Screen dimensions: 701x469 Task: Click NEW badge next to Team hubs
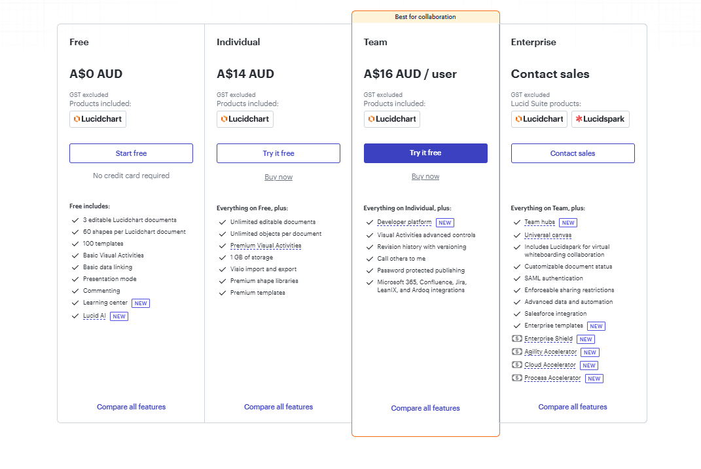(x=568, y=223)
